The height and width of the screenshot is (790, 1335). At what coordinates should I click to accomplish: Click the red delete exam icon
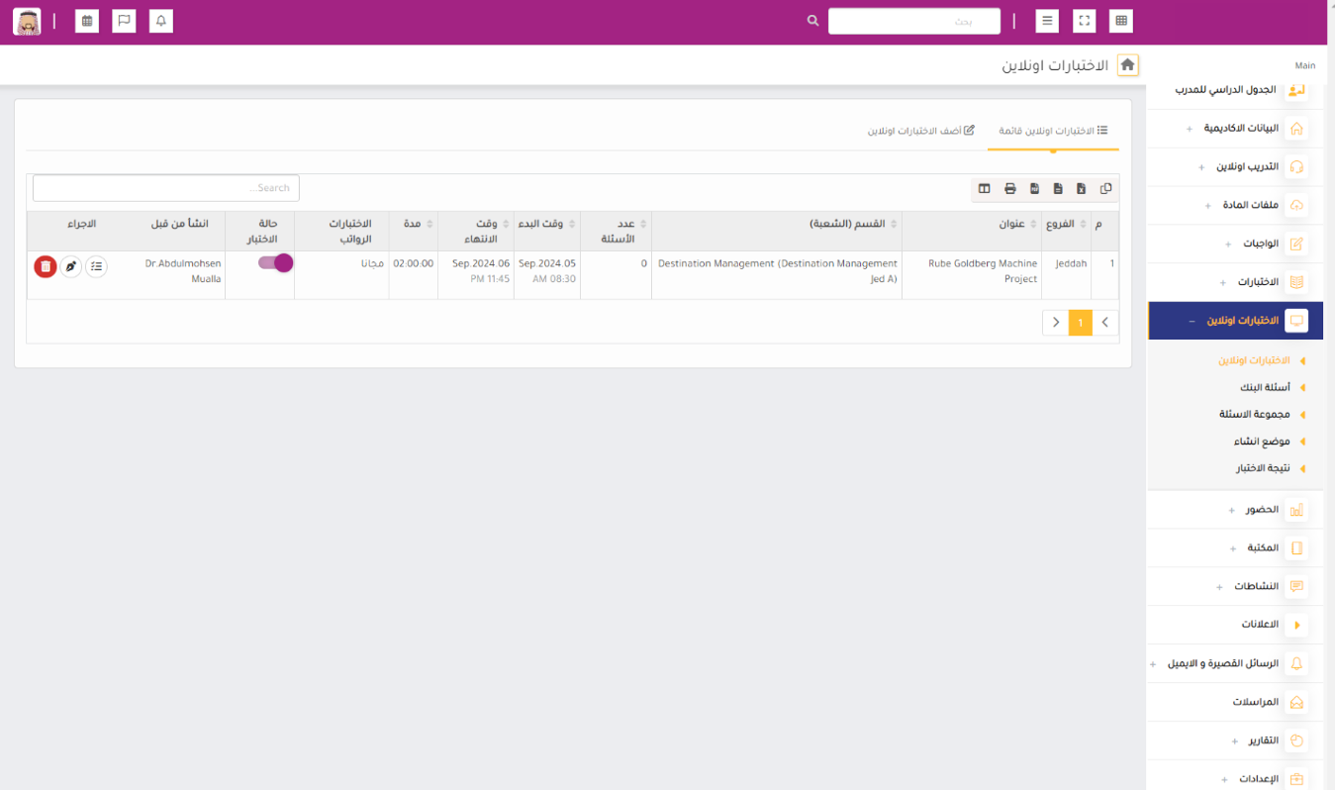click(x=46, y=266)
